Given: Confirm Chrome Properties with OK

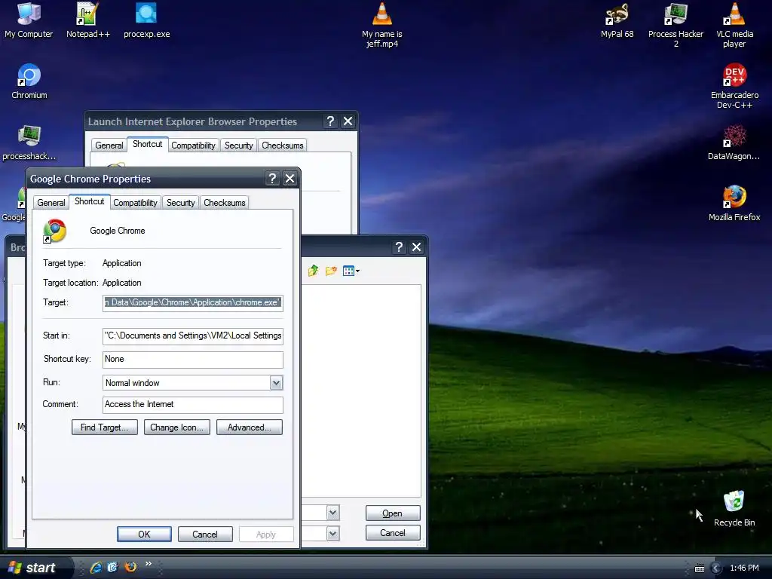Looking at the screenshot, I should 144,535.
